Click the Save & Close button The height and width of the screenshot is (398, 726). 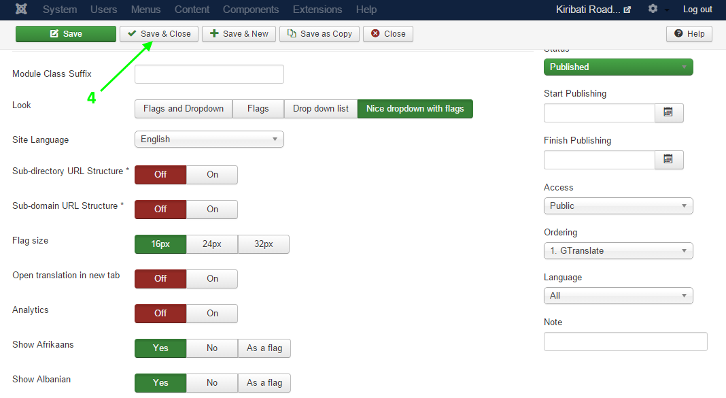pyautogui.click(x=159, y=34)
